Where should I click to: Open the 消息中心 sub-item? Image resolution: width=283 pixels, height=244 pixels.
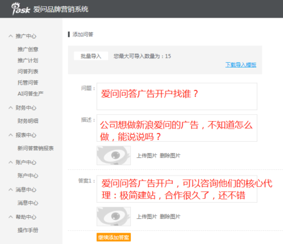(28, 203)
